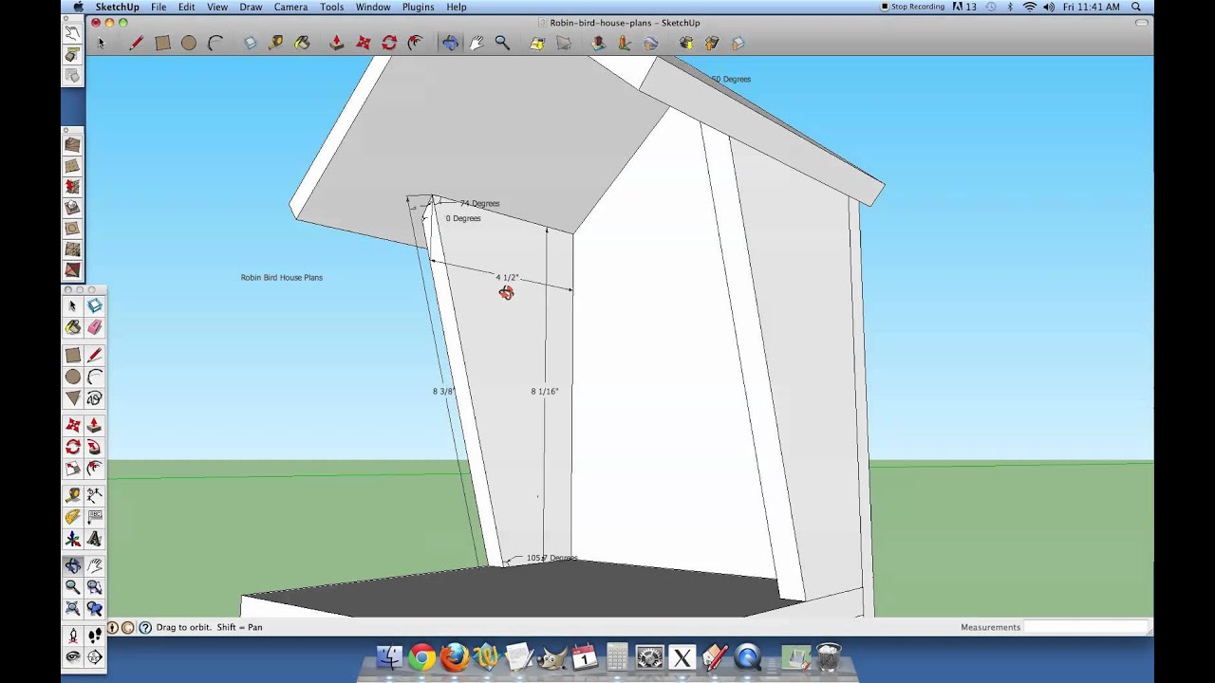This screenshot has width=1215, height=683.
Task: Click the "8 1/16"" dimension label
Action: pos(545,391)
